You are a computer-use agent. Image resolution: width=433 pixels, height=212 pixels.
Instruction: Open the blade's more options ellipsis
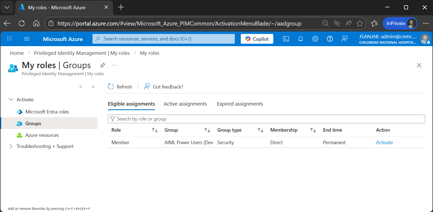coord(114,65)
